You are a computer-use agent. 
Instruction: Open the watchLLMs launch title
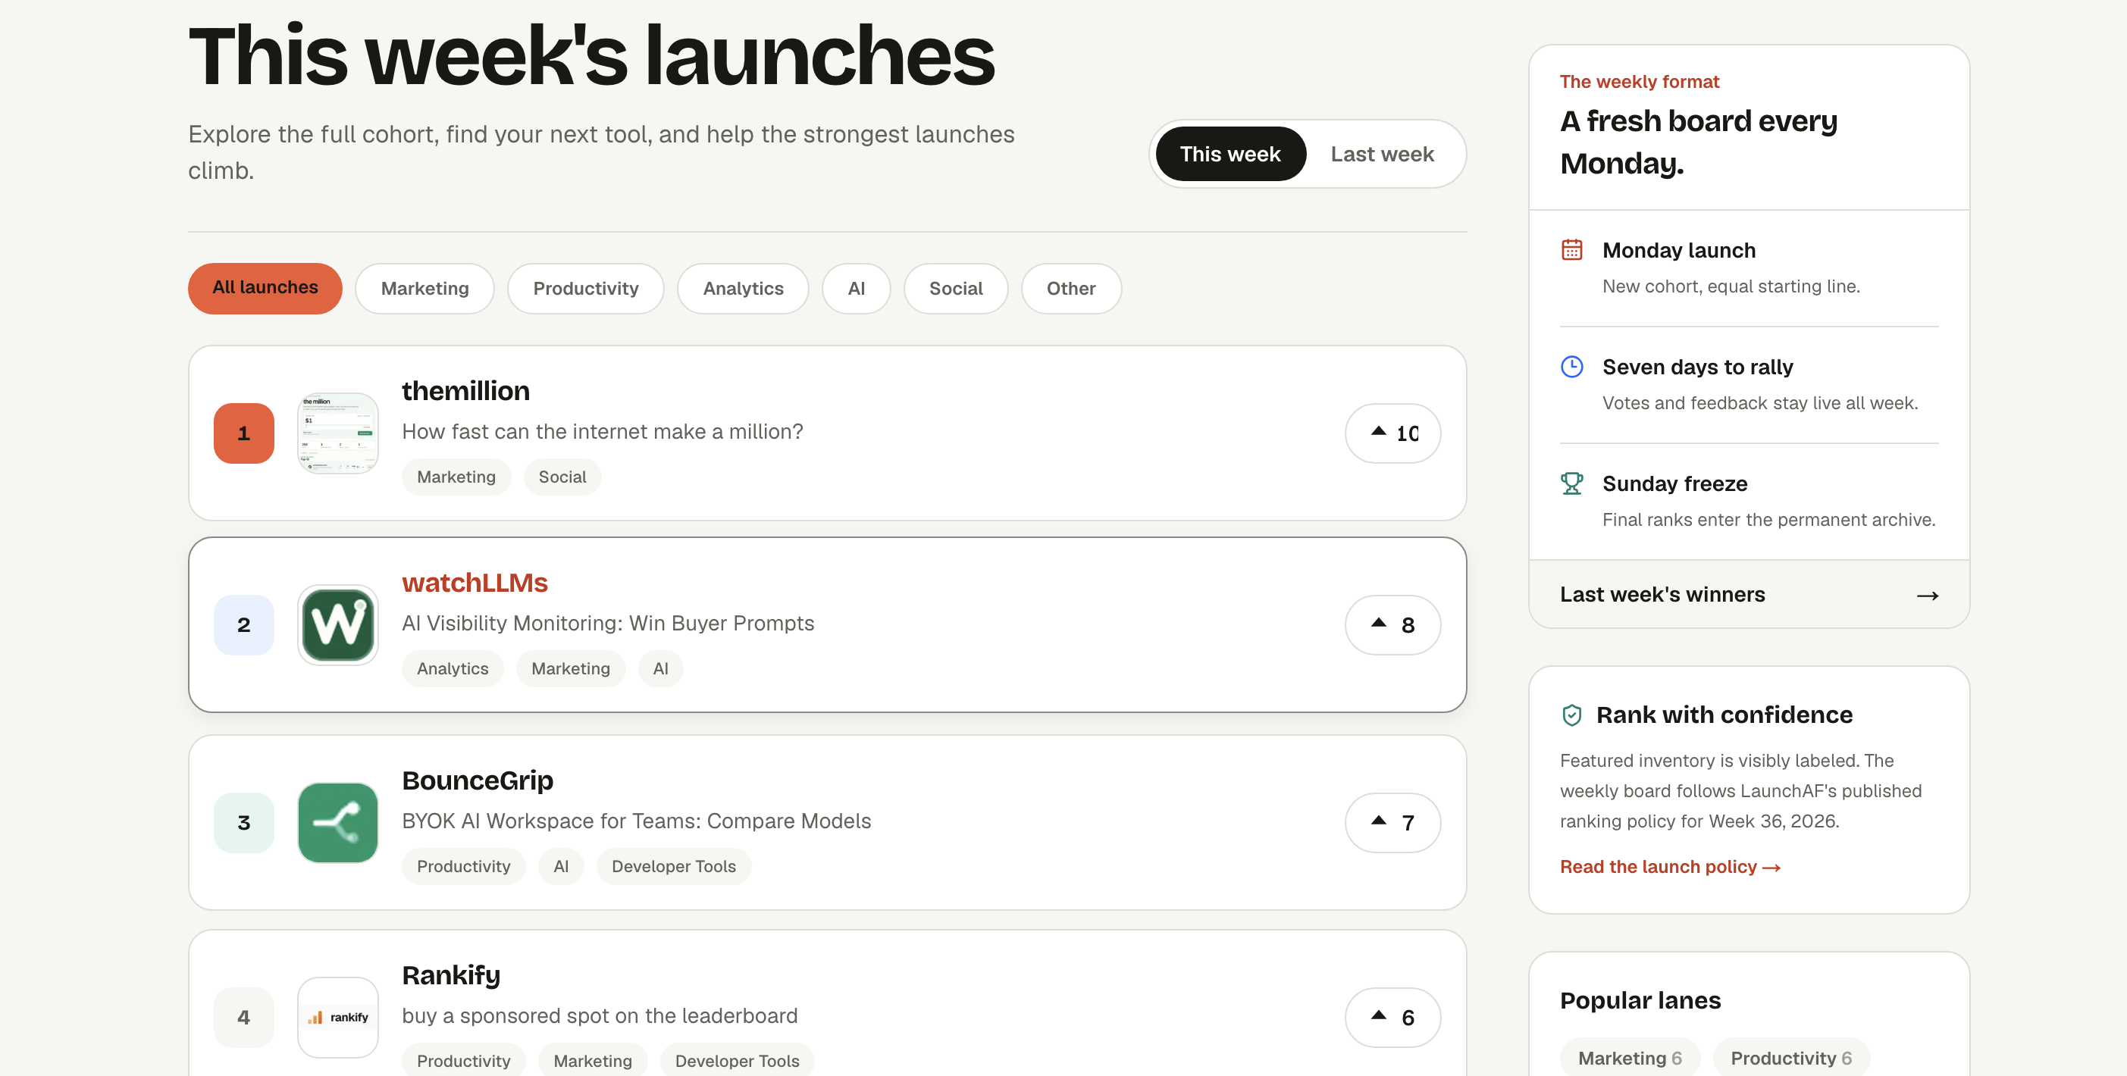tap(475, 583)
